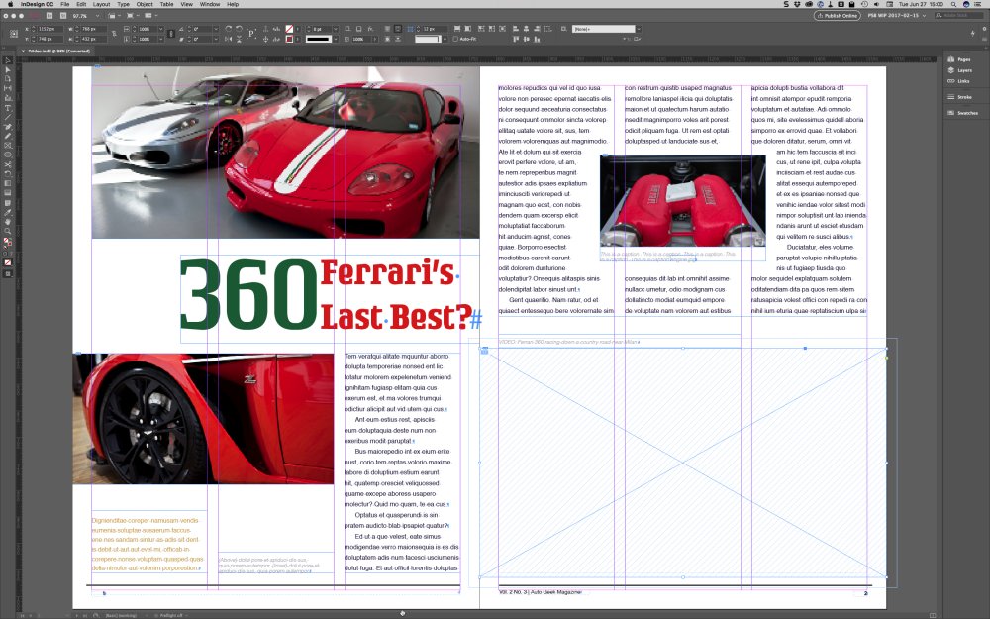Click the X position input field
The height and width of the screenshot is (619, 990).
pyautogui.click(x=50, y=29)
